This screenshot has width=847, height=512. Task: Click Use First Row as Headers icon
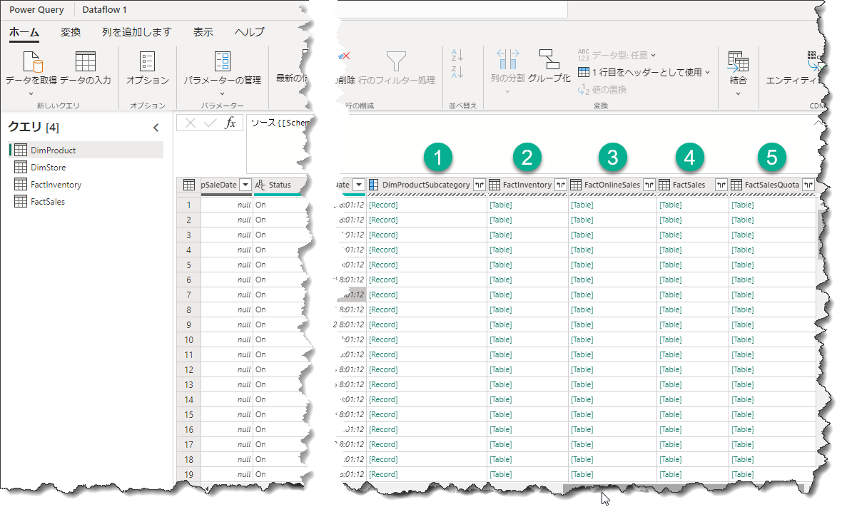click(x=584, y=72)
